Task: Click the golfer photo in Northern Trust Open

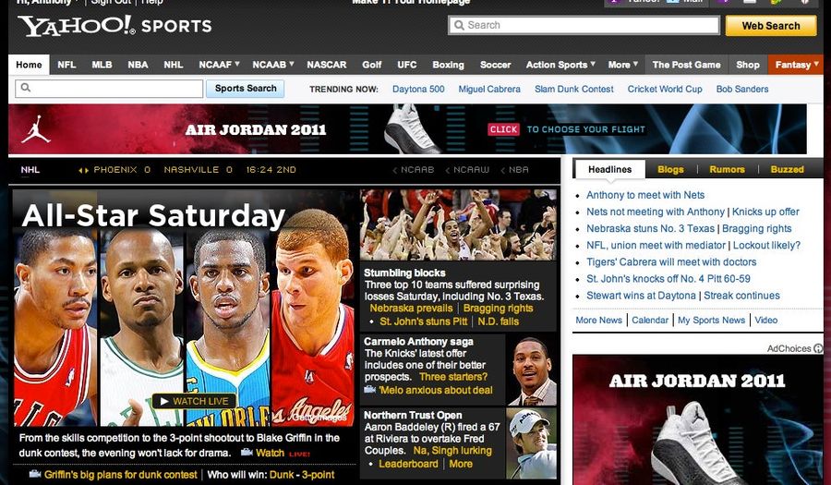Action: tap(532, 443)
